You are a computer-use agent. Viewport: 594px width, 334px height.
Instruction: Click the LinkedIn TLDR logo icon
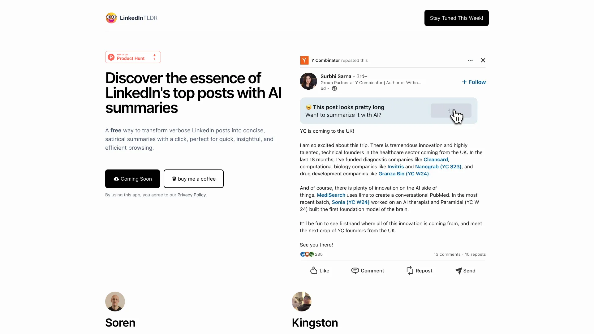click(x=110, y=18)
